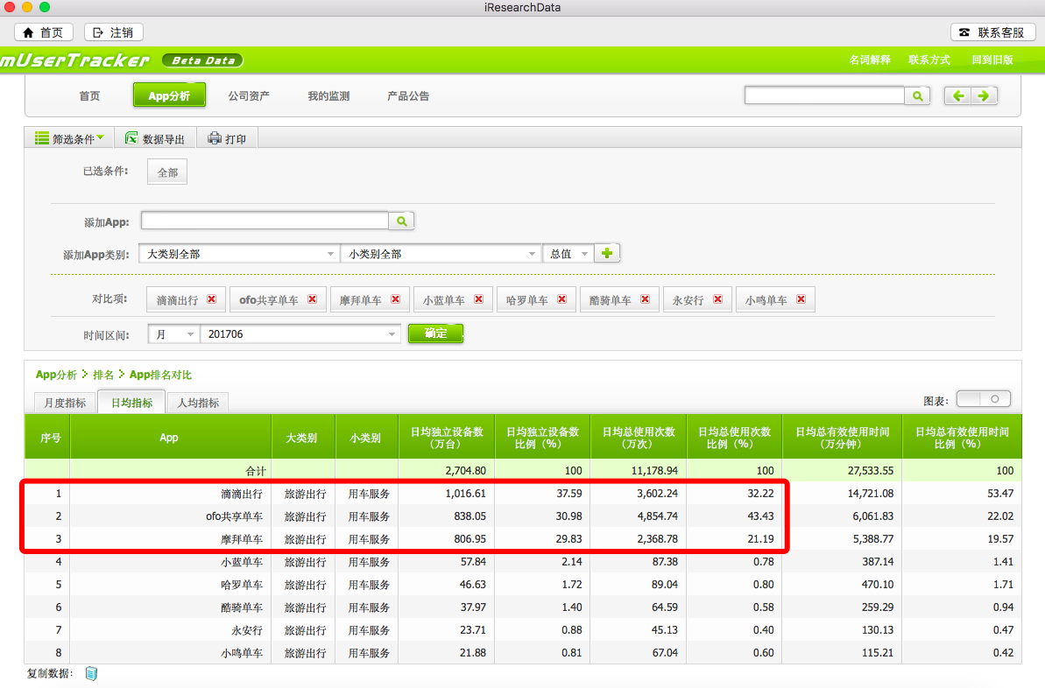Screen dimensions: 1045x688
Task: Remove 酷骑单车 from comparison items
Action: pos(645,299)
